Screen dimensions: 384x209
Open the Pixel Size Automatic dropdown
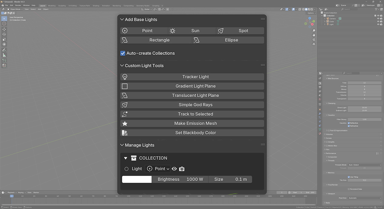click(365, 198)
